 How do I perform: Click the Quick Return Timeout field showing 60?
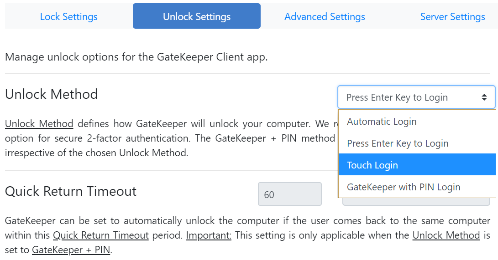(289, 194)
